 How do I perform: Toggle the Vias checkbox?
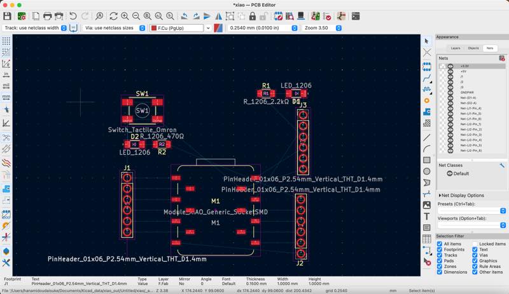(x=475, y=255)
